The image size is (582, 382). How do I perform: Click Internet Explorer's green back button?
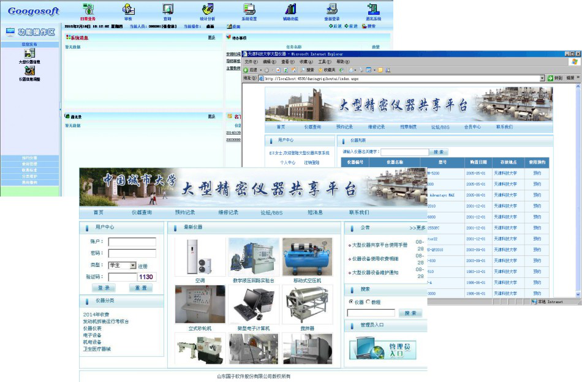(246, 70)
